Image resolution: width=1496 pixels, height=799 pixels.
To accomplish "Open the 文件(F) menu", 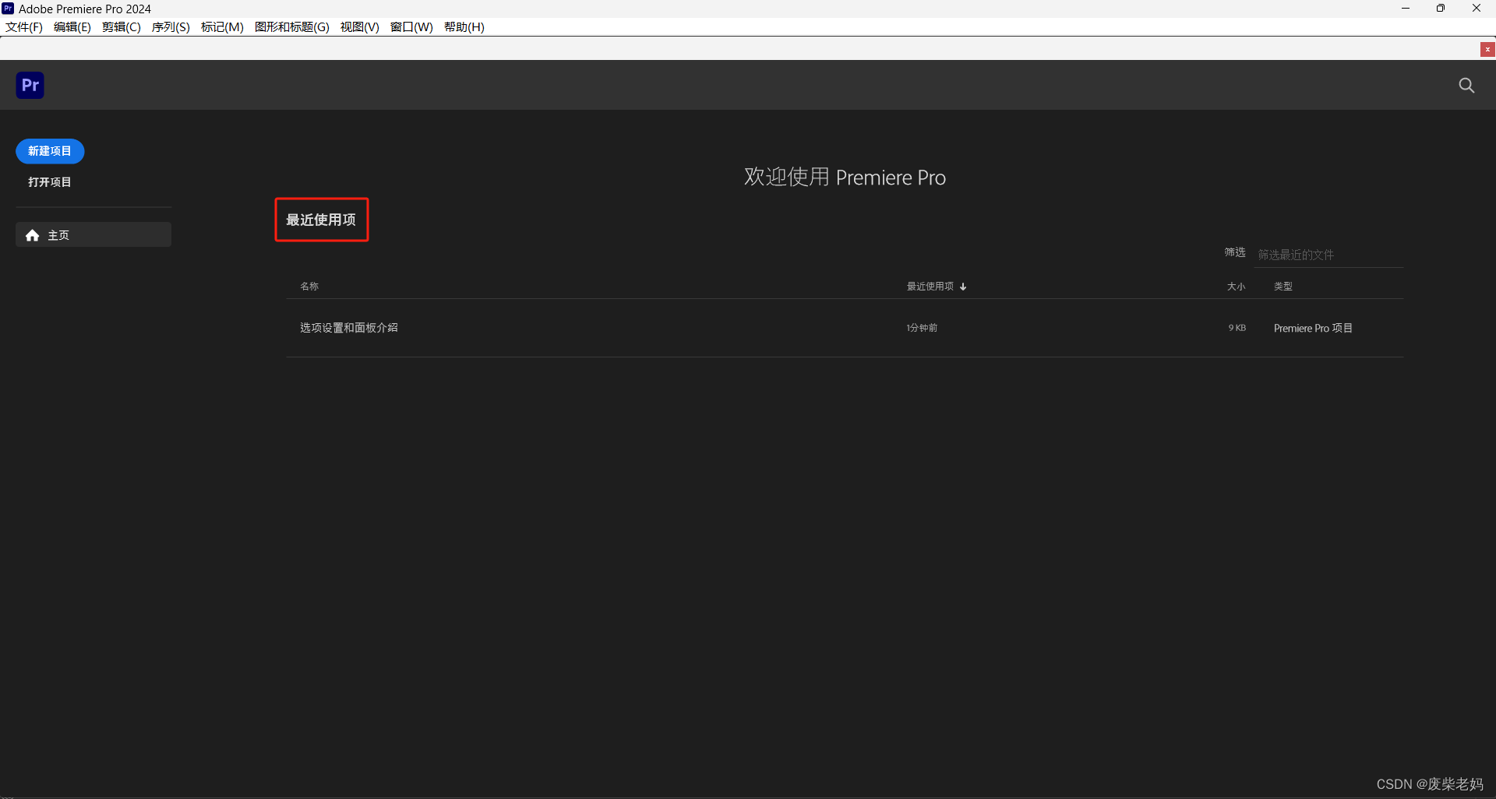I will [24, 27].
